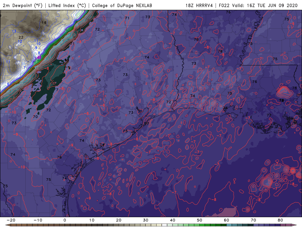Viewport: 302px width, 227px height.
Task: Click the dewpoint value "16" on the map
Action: (x=44, y=23)
